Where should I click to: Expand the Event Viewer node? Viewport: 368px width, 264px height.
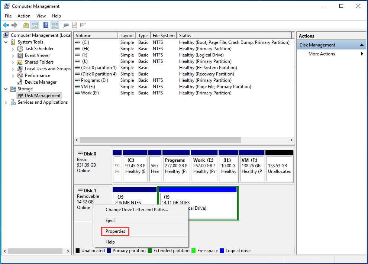pyautogui.click(x=13, y=56)
